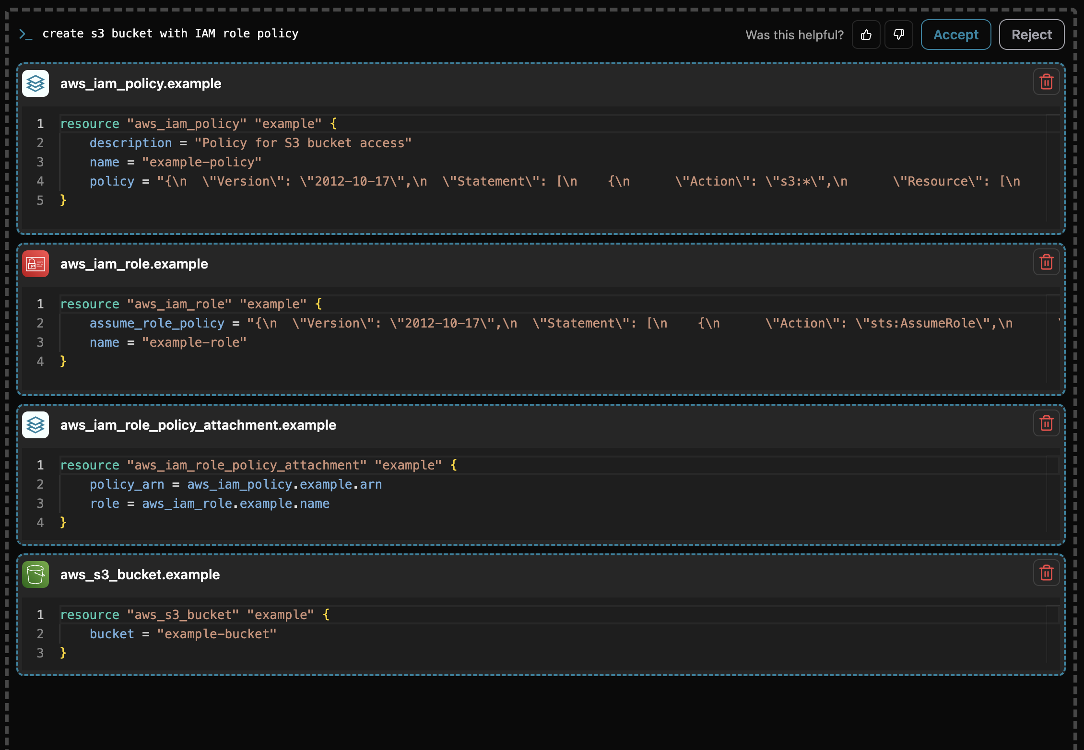
Task: Click the resource "aws_iam_role_policy_attachment" declaration line
Action: (x=259, y=465)
